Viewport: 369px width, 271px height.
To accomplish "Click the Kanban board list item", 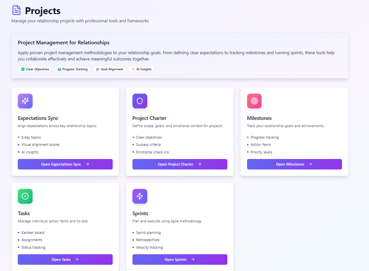I will [x=33, y=232].
